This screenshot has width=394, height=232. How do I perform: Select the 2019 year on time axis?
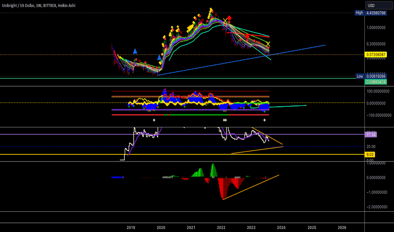131,227
